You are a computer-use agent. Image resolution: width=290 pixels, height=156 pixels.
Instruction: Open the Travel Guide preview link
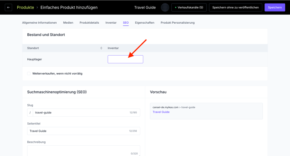click(x=161, y=112)
